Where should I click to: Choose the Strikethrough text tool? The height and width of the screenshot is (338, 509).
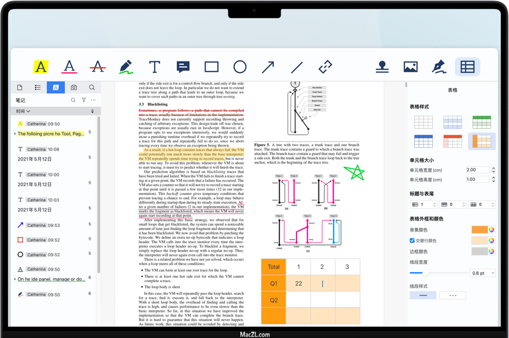(98, 67)
